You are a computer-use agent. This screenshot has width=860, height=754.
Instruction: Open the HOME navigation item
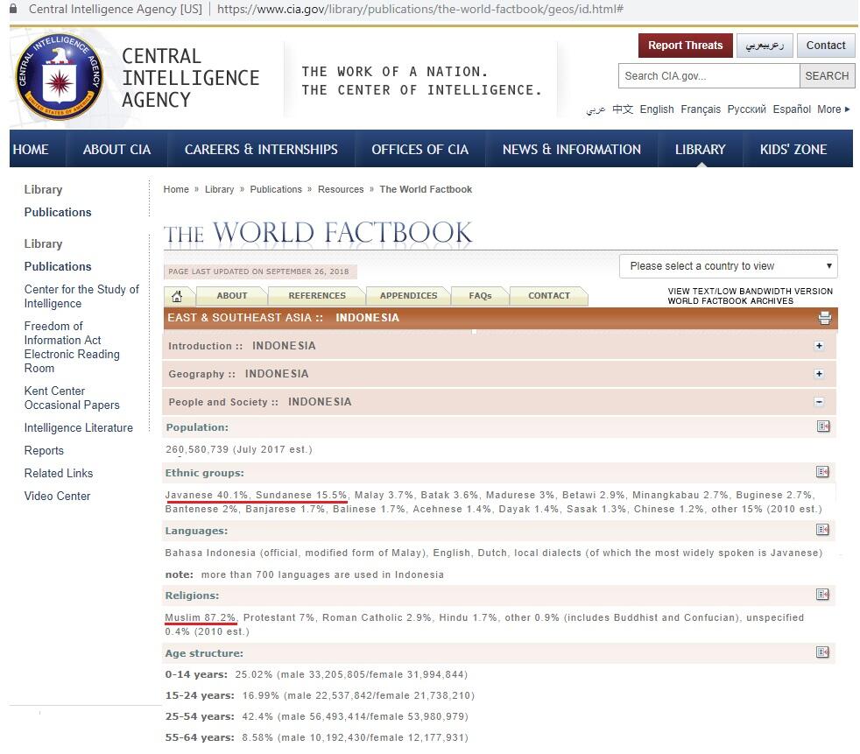point(31,149)
